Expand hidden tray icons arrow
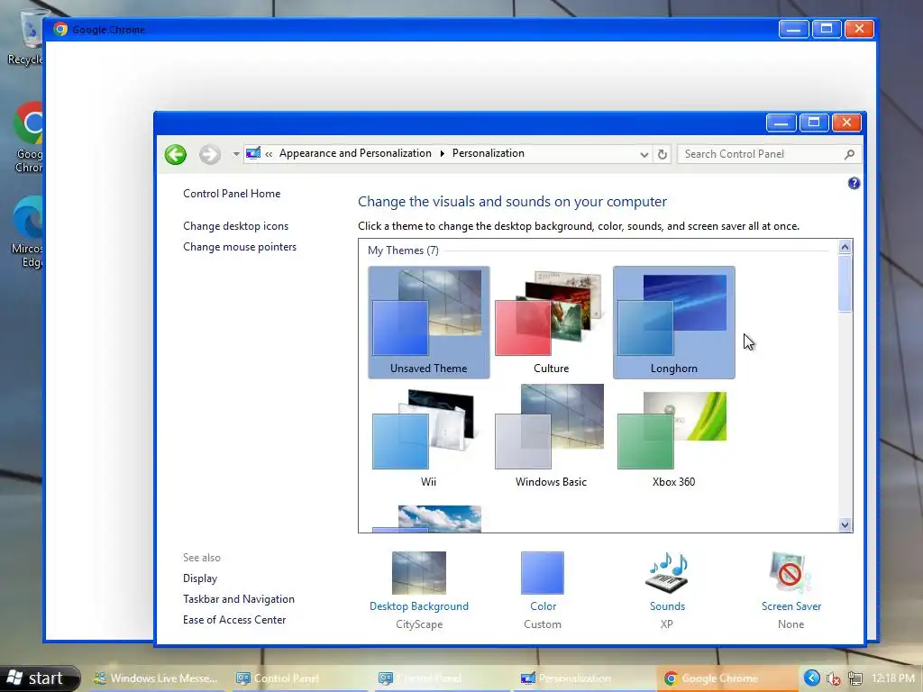The height and width of the screenshot is (692, 923). 812,678
